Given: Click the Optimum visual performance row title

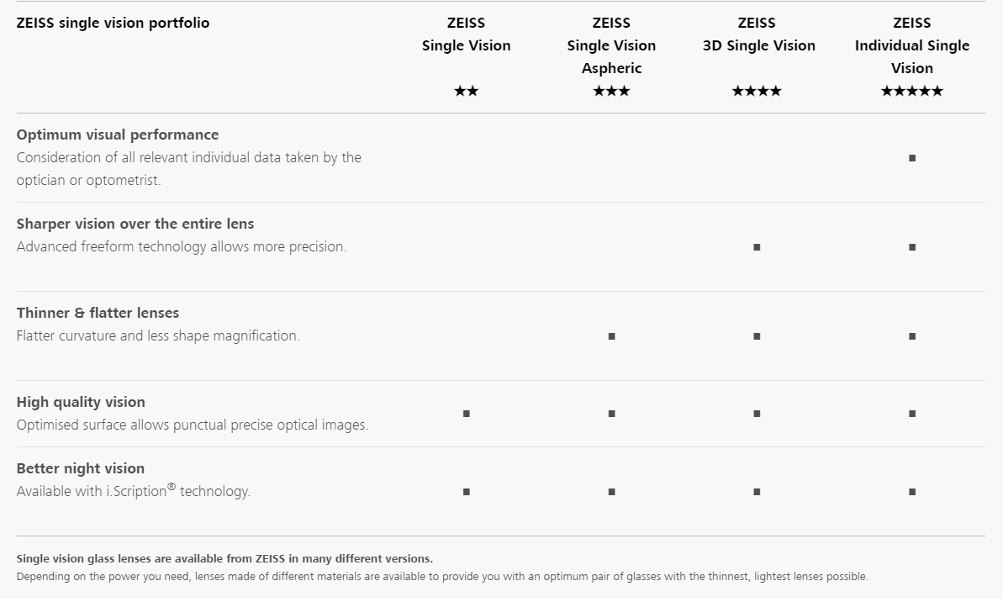Looking at the screenshot, I should click(x=118, y=135).
